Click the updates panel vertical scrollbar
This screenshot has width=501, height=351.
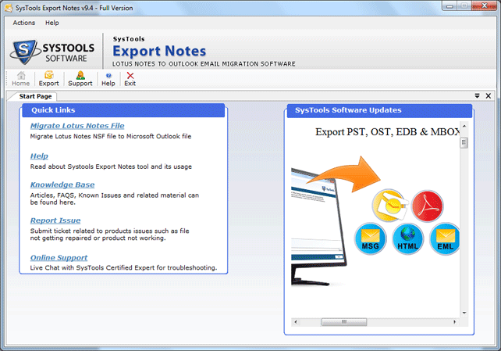click(464, 227)
